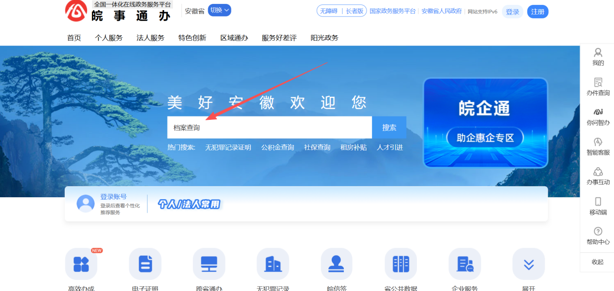614x291 pixels.
Task: Open 智能客服 icon in sidebar
Action: coord(598,142)
